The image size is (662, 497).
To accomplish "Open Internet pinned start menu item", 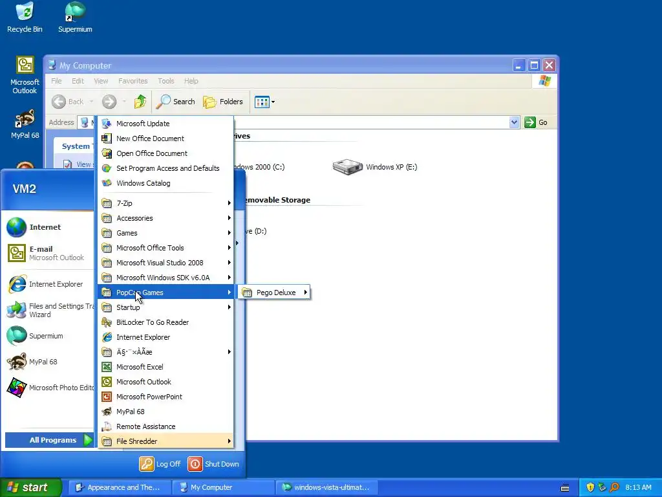I will point(48,227).
